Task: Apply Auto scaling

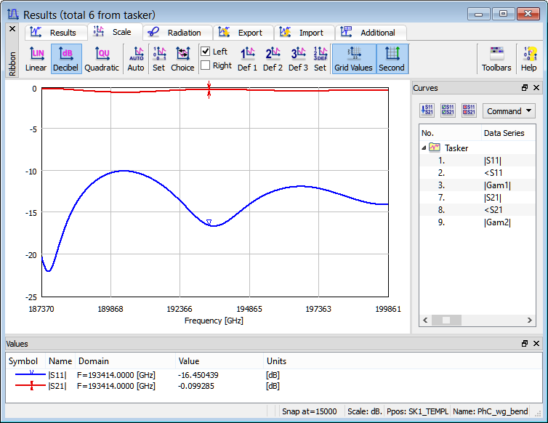Action: 136,58
